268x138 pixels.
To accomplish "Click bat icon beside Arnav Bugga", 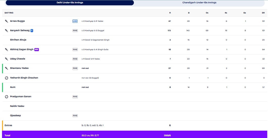I will (7, 21).
